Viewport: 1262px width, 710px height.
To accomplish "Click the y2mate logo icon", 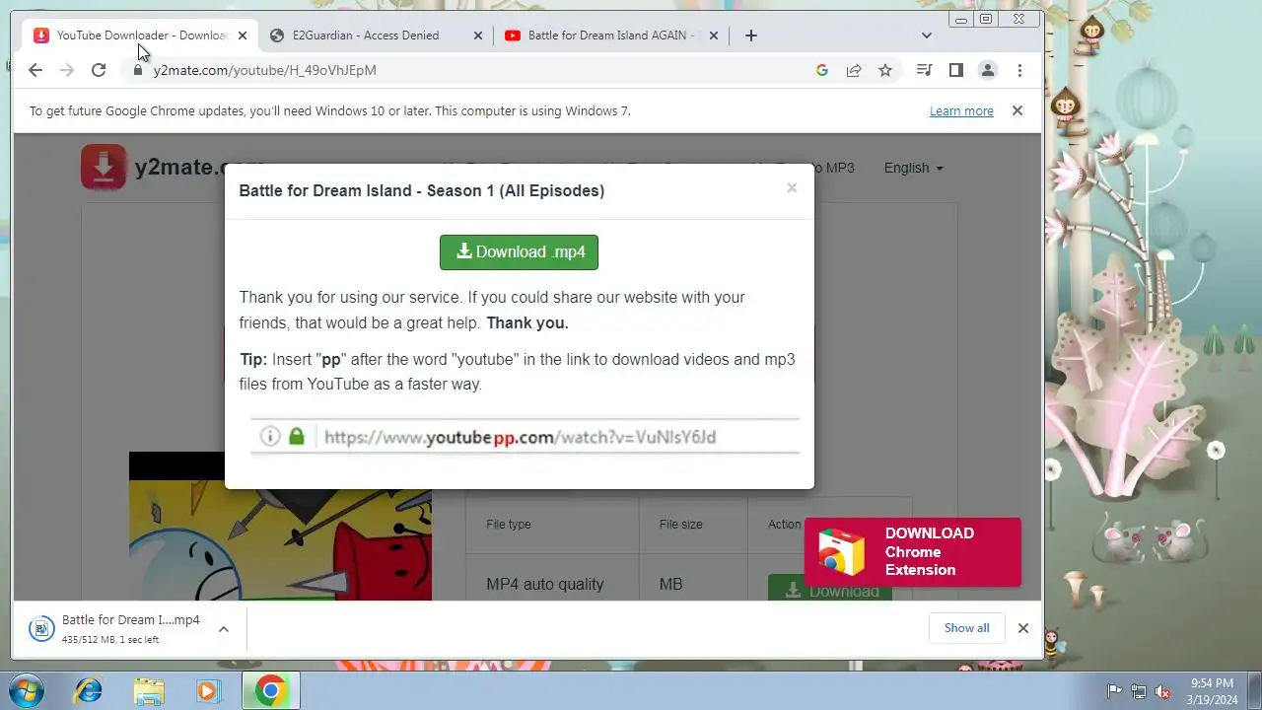I will click(x=104, y=168).
